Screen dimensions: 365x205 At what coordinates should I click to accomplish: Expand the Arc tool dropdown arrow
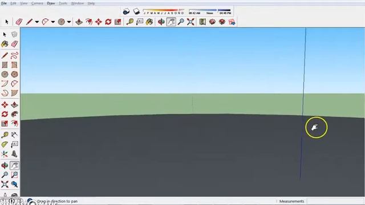pyautogui.click(x=53, y=22)
